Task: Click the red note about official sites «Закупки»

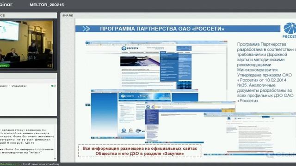Action: pyautogui.click(x=140, y=151)
